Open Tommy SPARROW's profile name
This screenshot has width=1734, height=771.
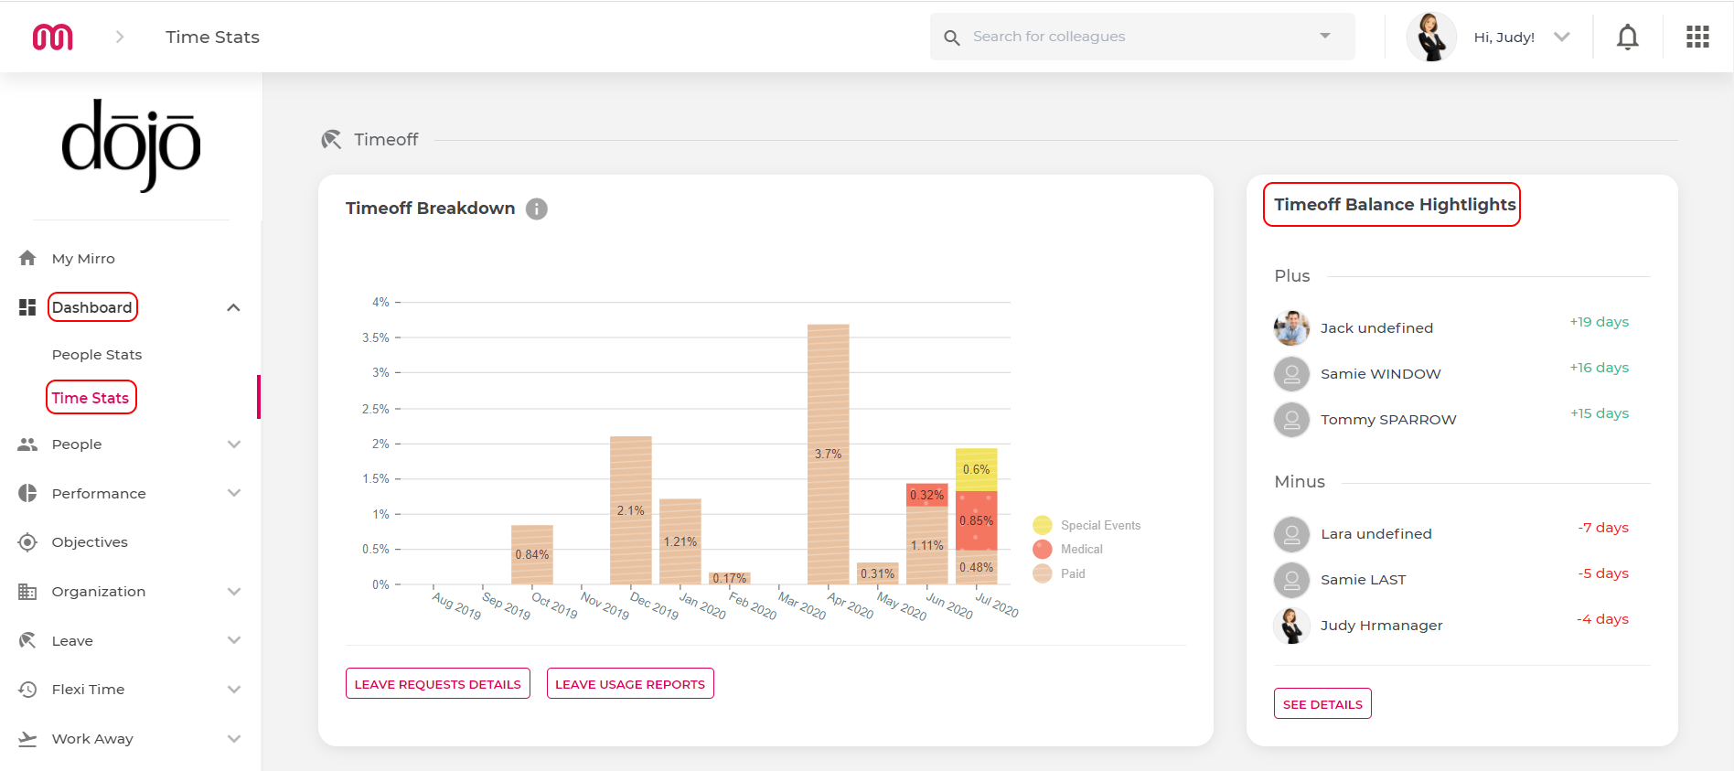point(1388,420)
